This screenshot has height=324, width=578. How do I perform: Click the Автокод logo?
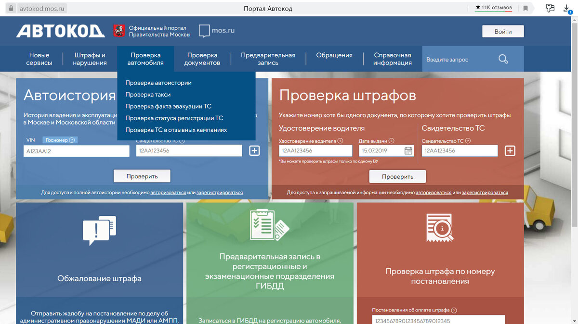pos(60,31)
